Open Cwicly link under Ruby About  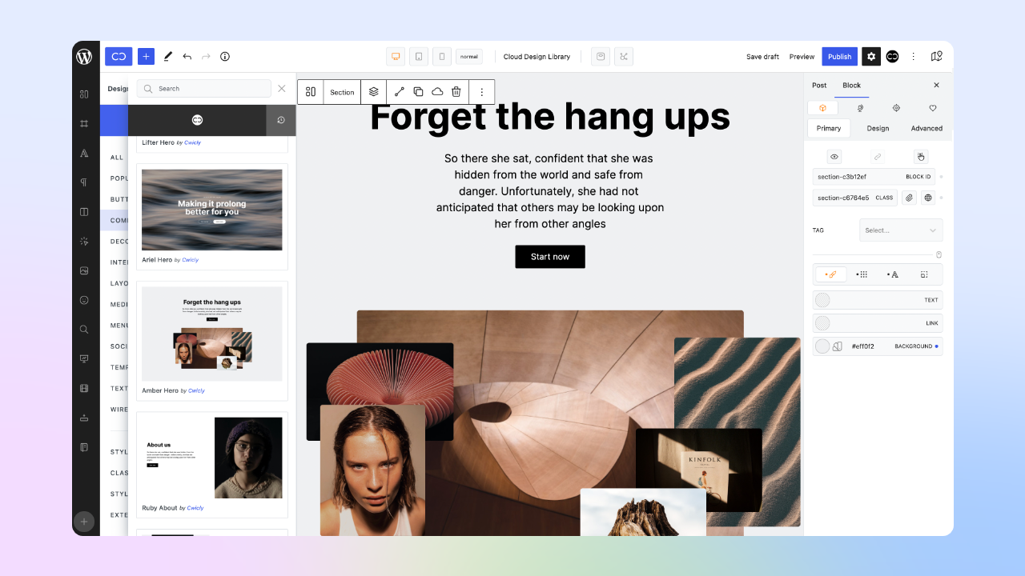click(195, 508)
